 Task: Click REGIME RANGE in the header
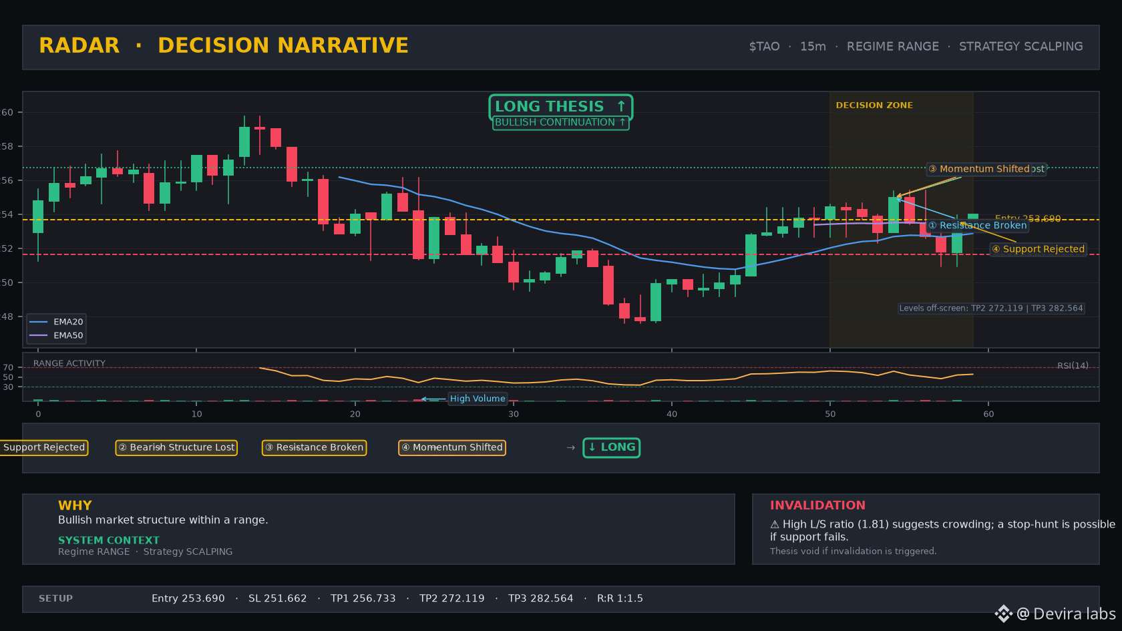coord(892,47)
